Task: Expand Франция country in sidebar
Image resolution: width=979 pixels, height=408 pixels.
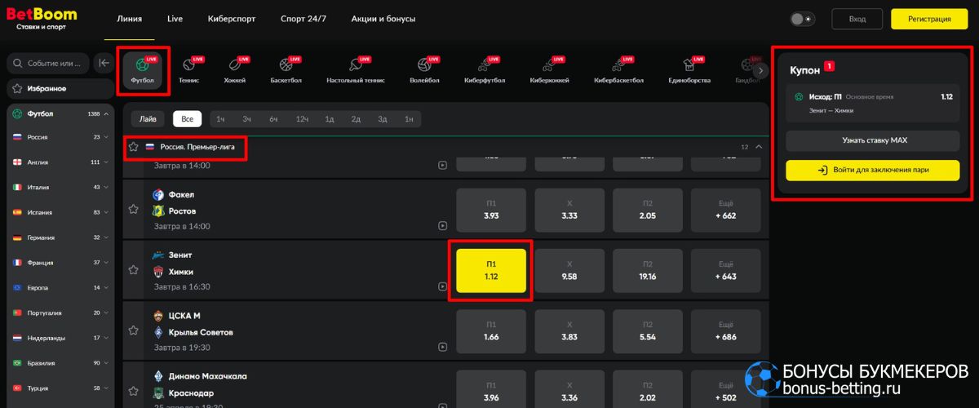Action: click(60, 263)
